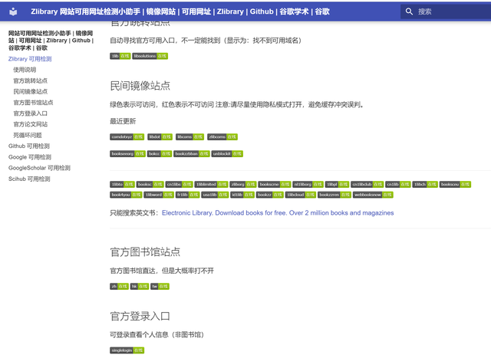This screenshot has height=358, width=491.
Task: Click the bokcc status badge
Action: pyautogui.click(x=160, y=153)
